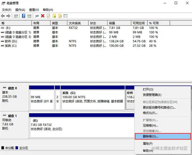Choose 资源管理器(E) in the context menu
This screenshot has width=192, height=155.
click(x=163, y=95)
